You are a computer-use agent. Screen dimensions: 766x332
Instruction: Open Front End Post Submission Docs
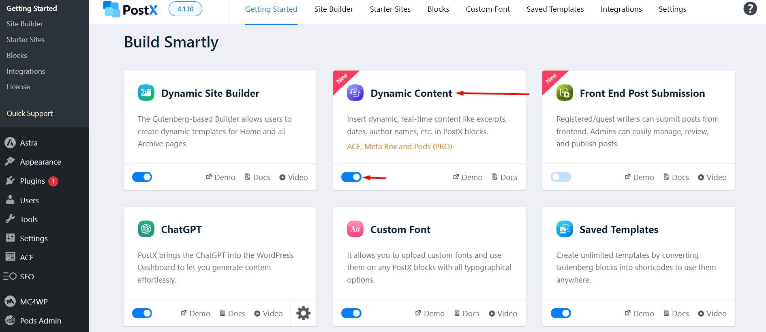676,177
